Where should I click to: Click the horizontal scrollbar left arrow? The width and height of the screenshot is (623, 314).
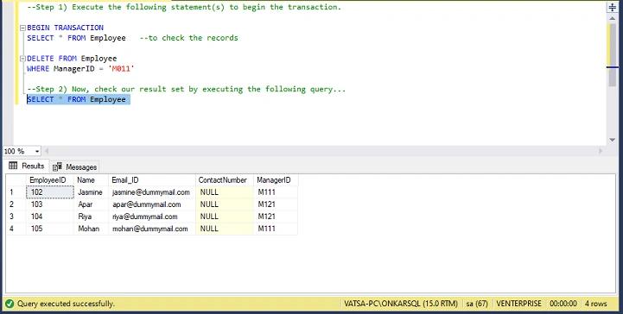[47, 151]
